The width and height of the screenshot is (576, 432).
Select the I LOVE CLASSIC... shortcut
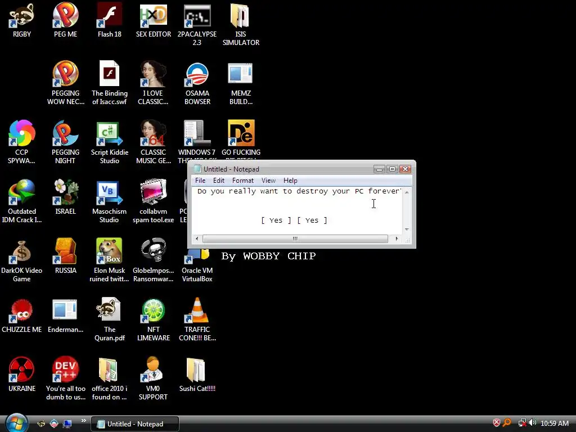pyautogui.click(x=153, y=83)
